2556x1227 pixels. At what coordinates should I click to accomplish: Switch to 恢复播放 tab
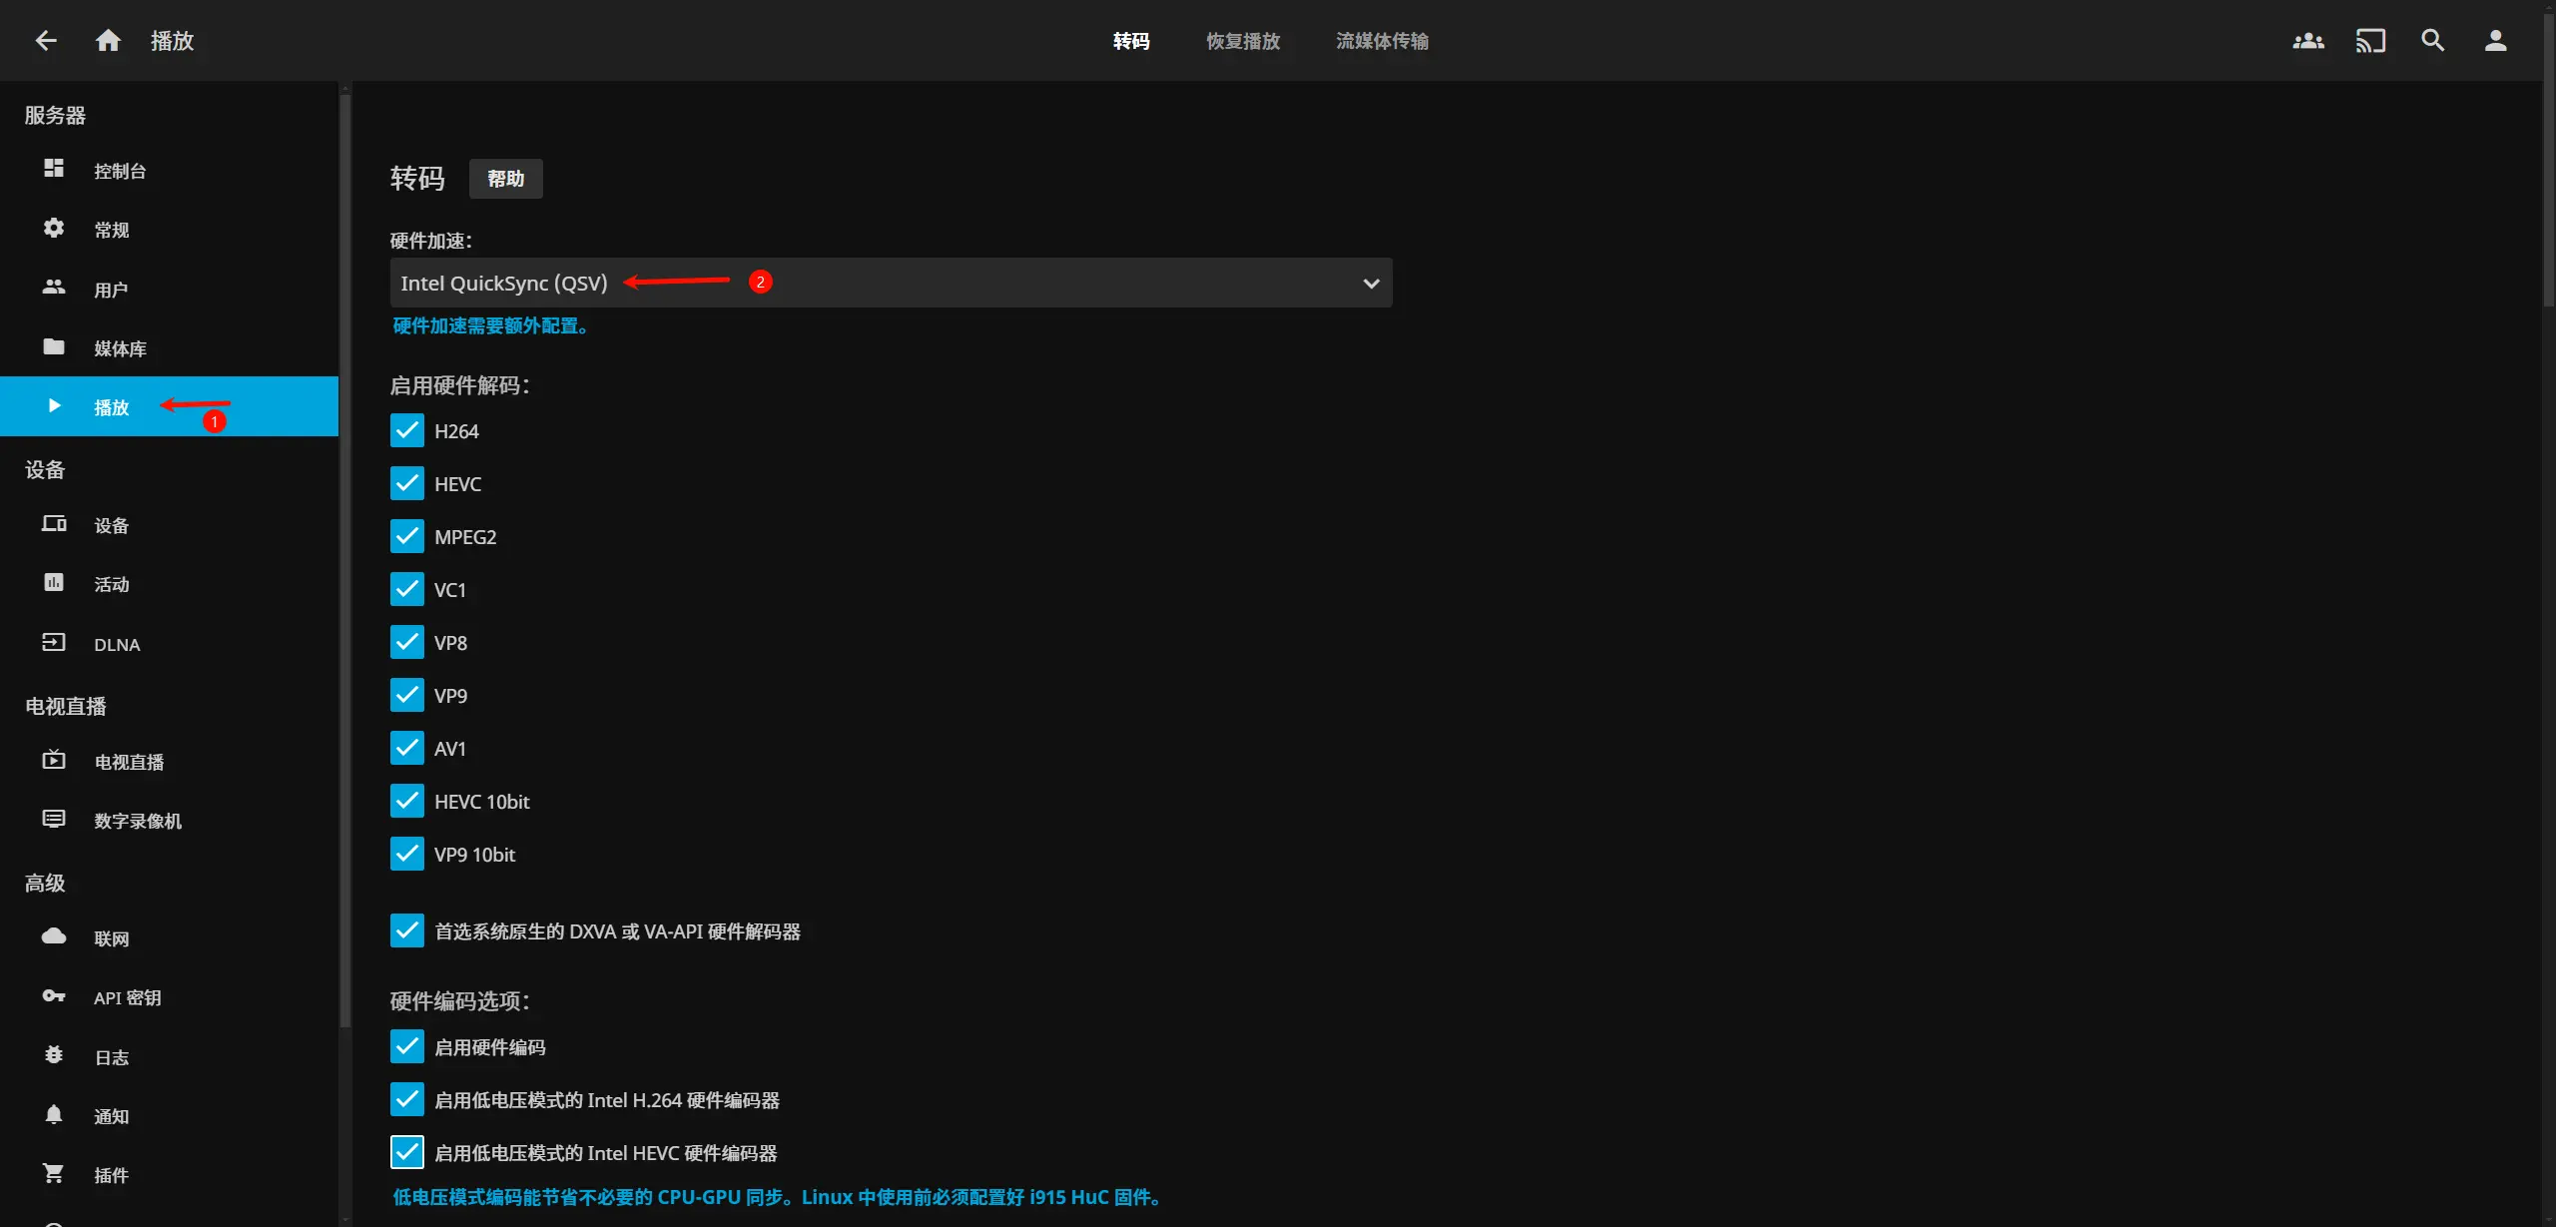tap(1242, 41)
